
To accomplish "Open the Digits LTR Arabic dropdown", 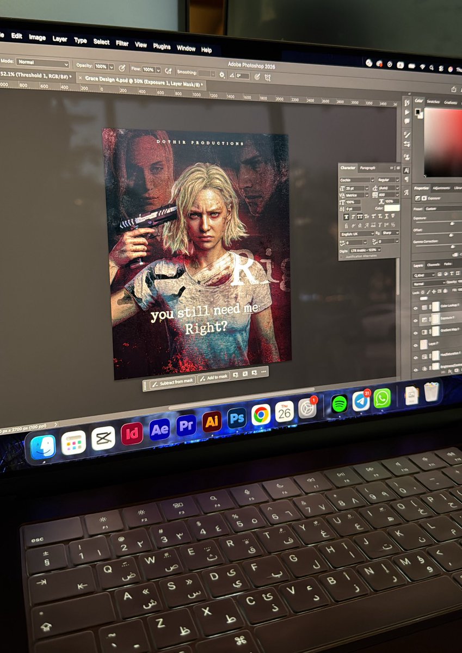I will pos(365,250).
